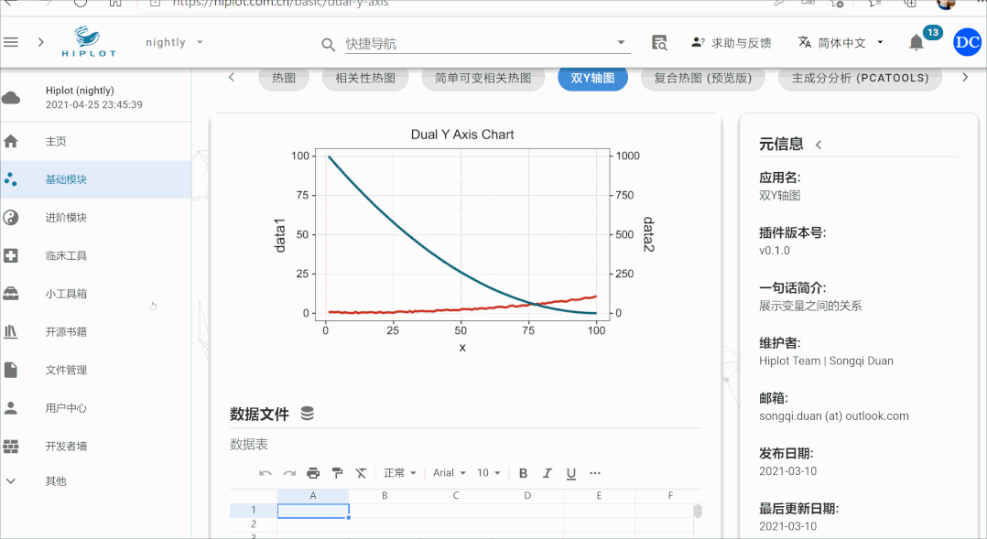The image size is (987, 539).
Task: Open more toolbar options (ellipsis)
Action: [x=595, y=473]
